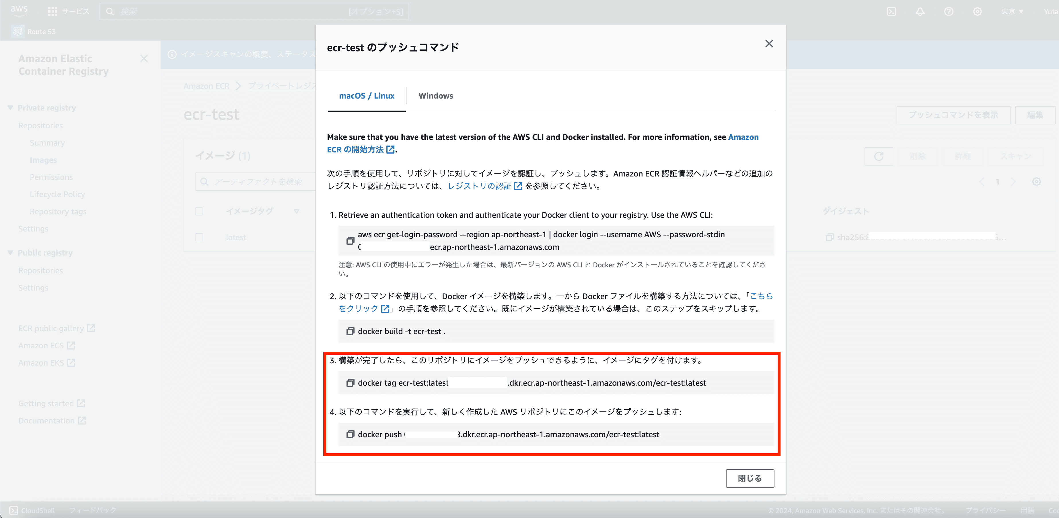Click the AWS console search field
Image resolution: width=1059 pixels, height=518 pixels.
pos(254,11)
